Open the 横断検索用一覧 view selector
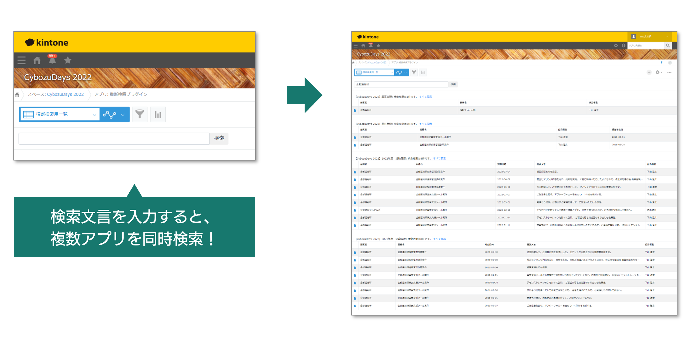 pyautogui.click(x=59, y=114)
